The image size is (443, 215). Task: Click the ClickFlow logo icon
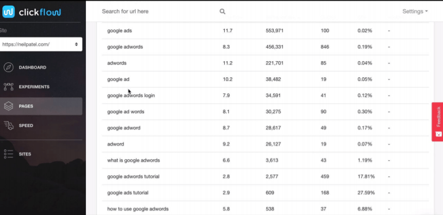click(8, 12)
